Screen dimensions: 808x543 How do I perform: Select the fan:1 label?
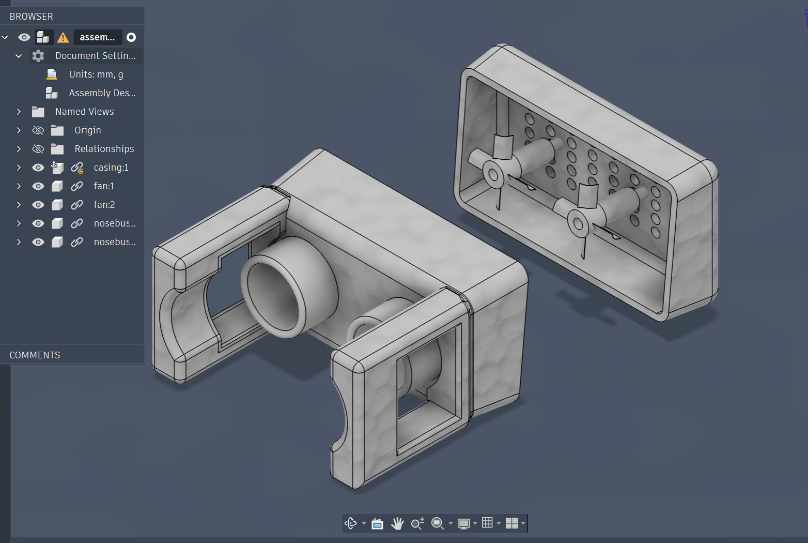tap(104, 186)
